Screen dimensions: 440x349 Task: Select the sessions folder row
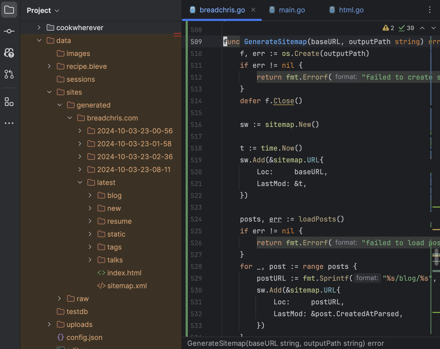pyautogui.click(x=101, y=79)
